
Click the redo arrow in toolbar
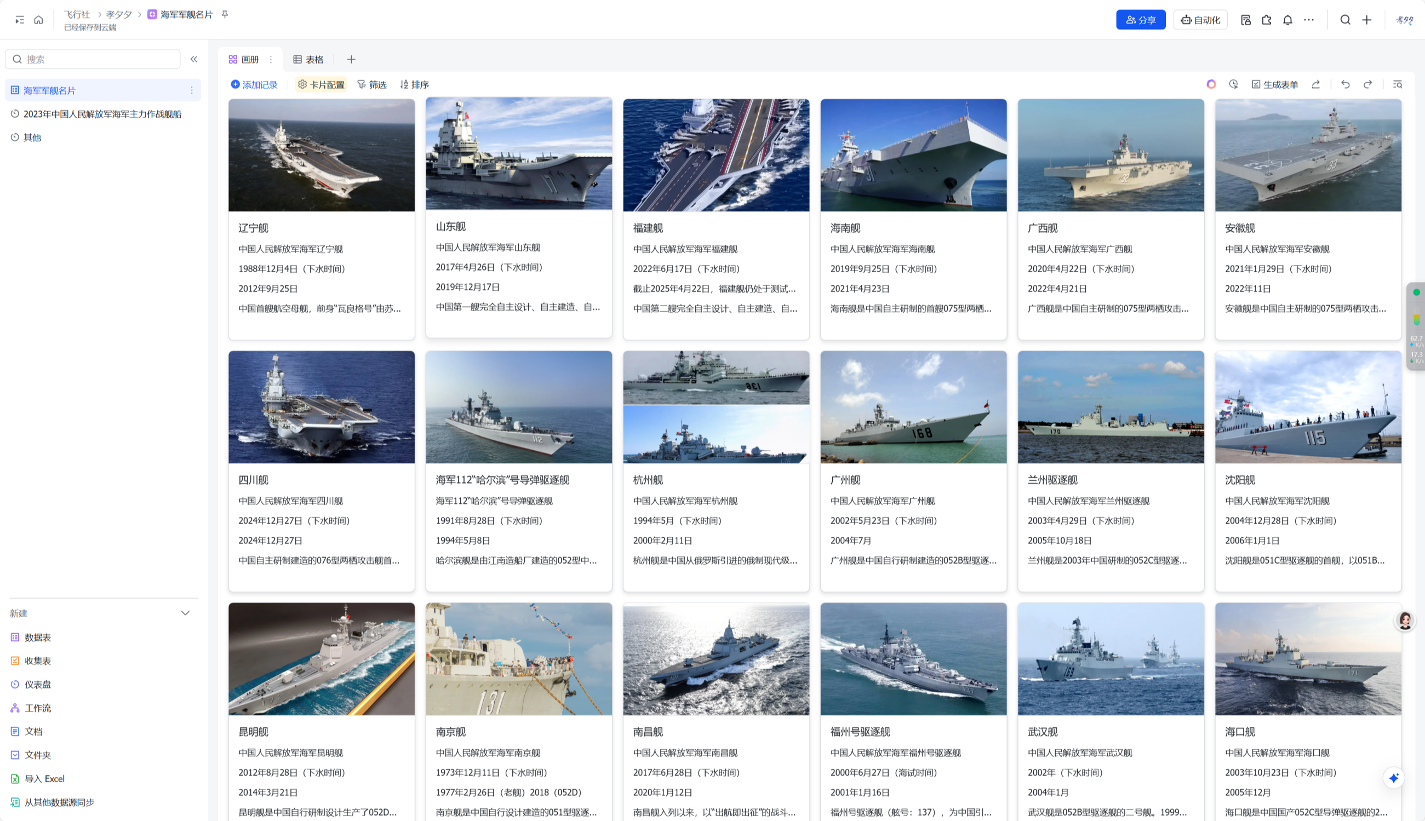(1367, 84)
